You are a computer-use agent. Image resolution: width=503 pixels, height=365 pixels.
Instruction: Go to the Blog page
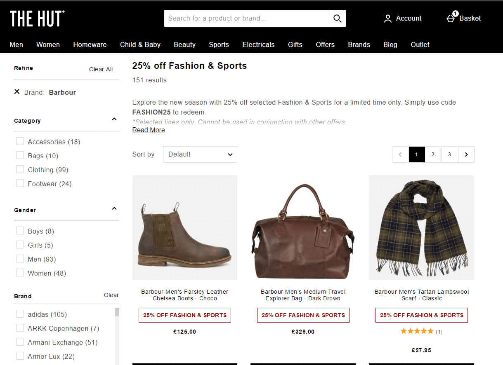point(390,44)
